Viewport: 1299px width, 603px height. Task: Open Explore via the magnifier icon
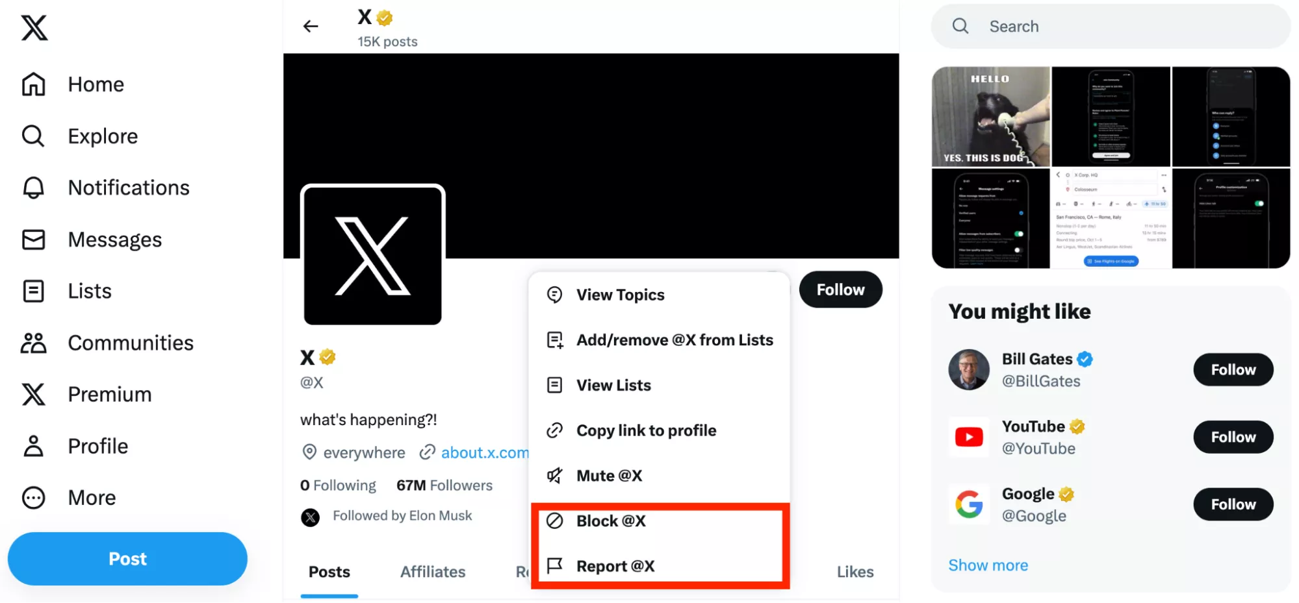(33, 136)
